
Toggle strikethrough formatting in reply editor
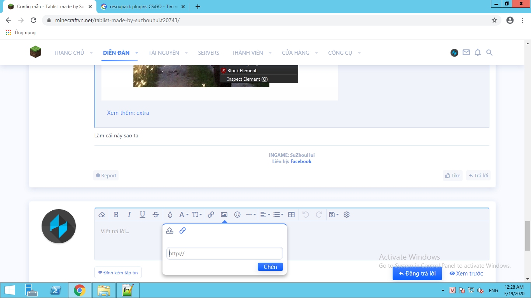(155, 215)
